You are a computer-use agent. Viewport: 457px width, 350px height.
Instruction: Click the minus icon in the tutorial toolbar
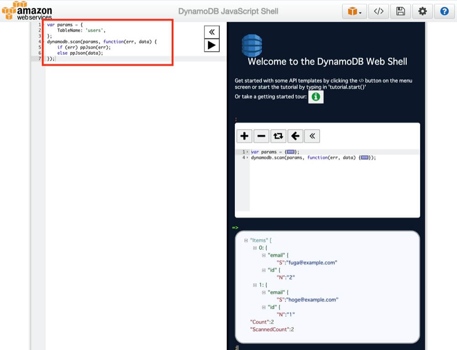coord(261,136)
